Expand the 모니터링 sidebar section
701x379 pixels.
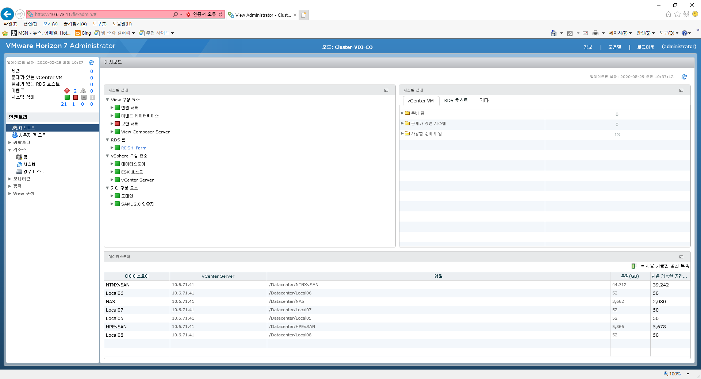tap(10, 179)
